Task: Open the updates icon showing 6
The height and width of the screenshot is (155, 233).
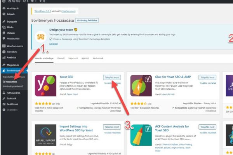Action: coord(24,1)
